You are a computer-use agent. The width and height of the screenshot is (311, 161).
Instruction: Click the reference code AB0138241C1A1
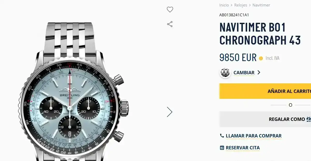coord(234,15)
